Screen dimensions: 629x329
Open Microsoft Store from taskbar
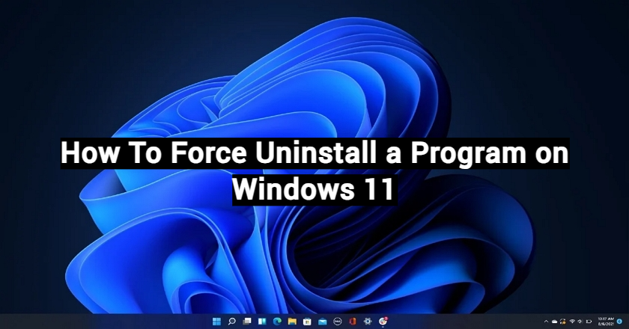click(x=307, y=321)
